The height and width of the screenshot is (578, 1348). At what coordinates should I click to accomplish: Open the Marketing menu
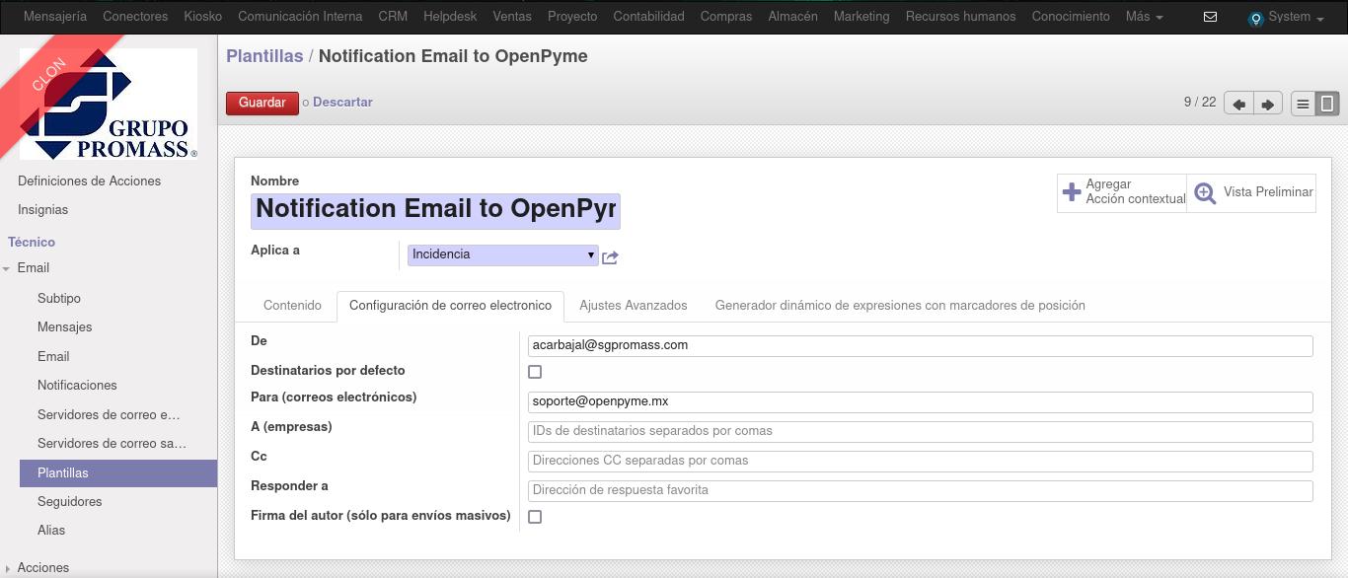(861, 17)
